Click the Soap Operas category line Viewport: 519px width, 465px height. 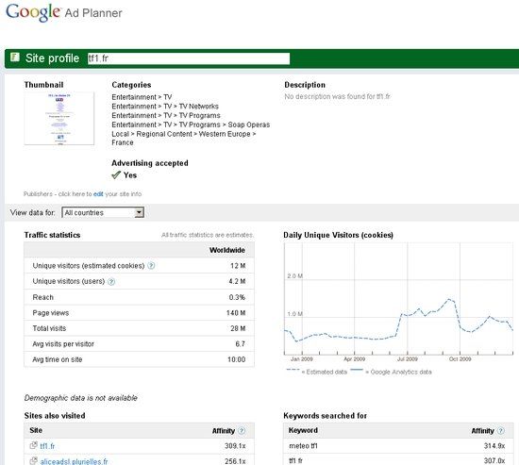point(191,125)
